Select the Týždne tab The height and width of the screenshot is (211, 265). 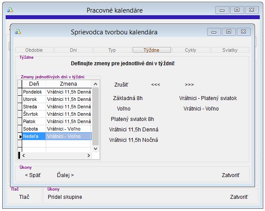pos(151,50)
